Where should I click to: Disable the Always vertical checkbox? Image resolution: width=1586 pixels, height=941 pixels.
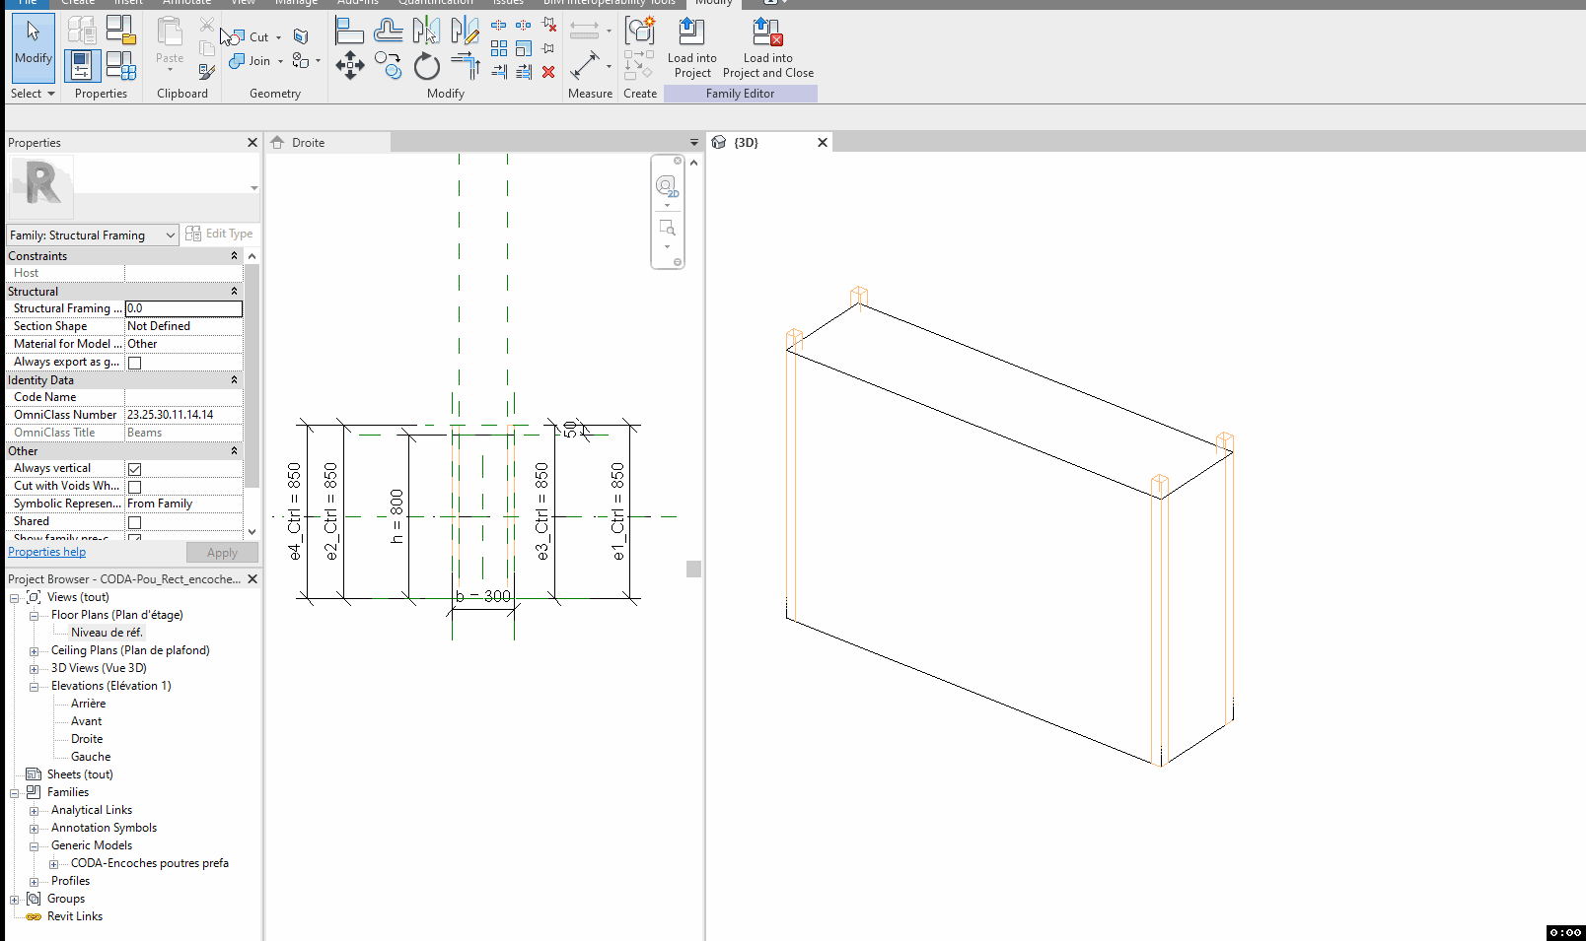[x=134, y=469]
